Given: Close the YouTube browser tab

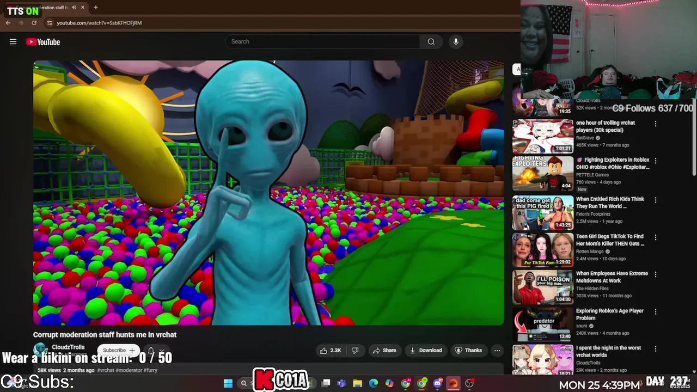Looking at the screenshot, I should coord(83,8).
